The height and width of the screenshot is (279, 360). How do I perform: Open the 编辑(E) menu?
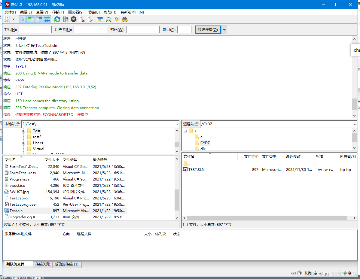tap(26, 12)
